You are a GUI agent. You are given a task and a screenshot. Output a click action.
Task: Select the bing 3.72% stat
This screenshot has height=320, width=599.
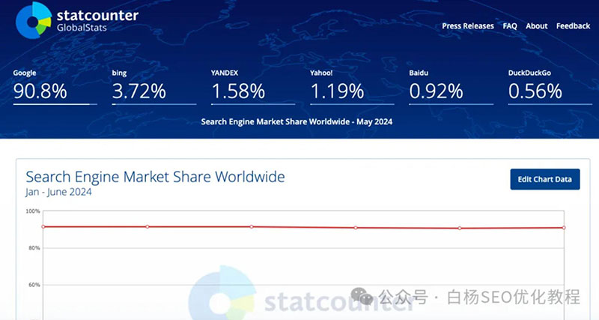154,86
